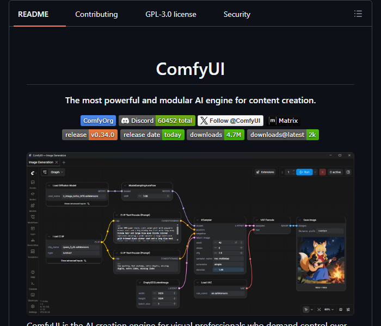Click the blue Run button
This screenshot has width=381, height=326.
click(304, 172)
